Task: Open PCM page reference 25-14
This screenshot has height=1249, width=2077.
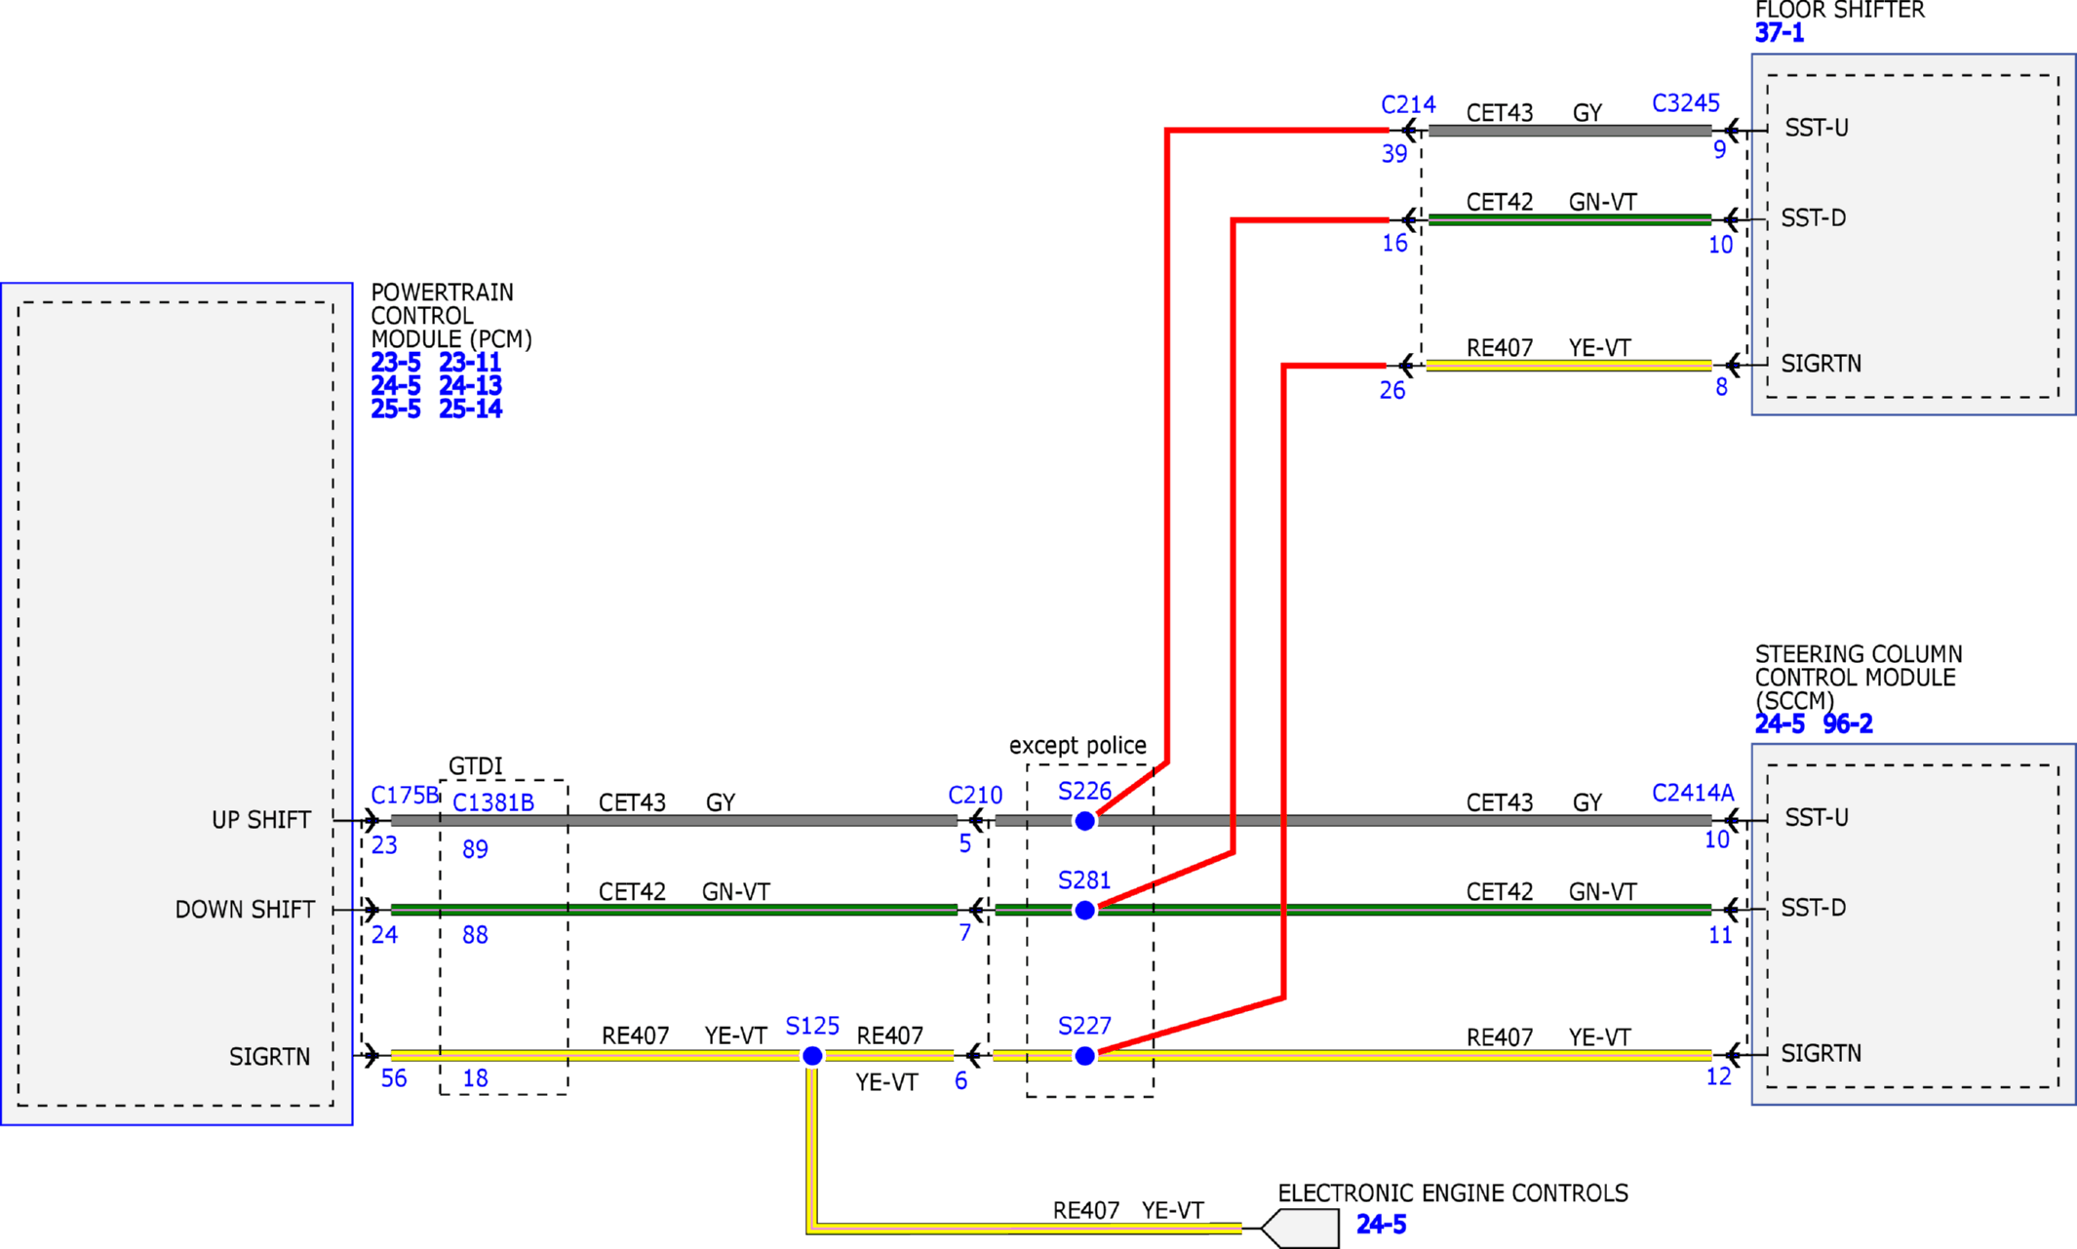Action: (x=470, y=410)
